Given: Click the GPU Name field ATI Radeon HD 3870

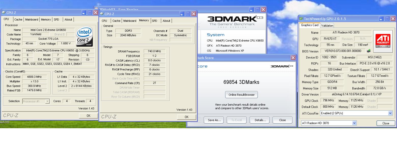Looking at the screenshot, I should [346, 32].
